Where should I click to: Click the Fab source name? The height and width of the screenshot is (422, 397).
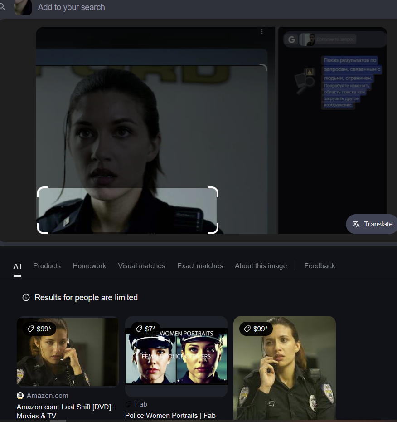click(141, 404)
